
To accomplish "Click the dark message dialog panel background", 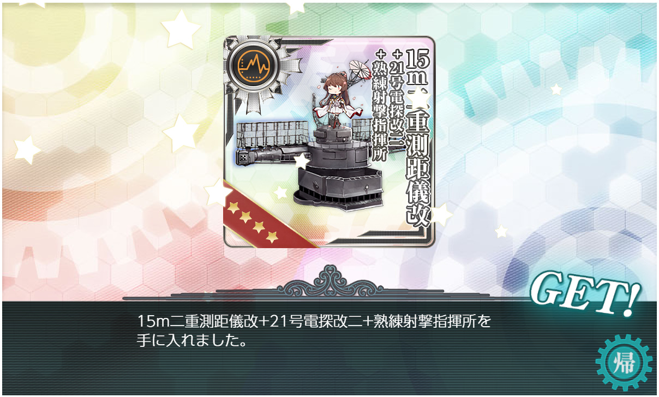I will 329,347.
